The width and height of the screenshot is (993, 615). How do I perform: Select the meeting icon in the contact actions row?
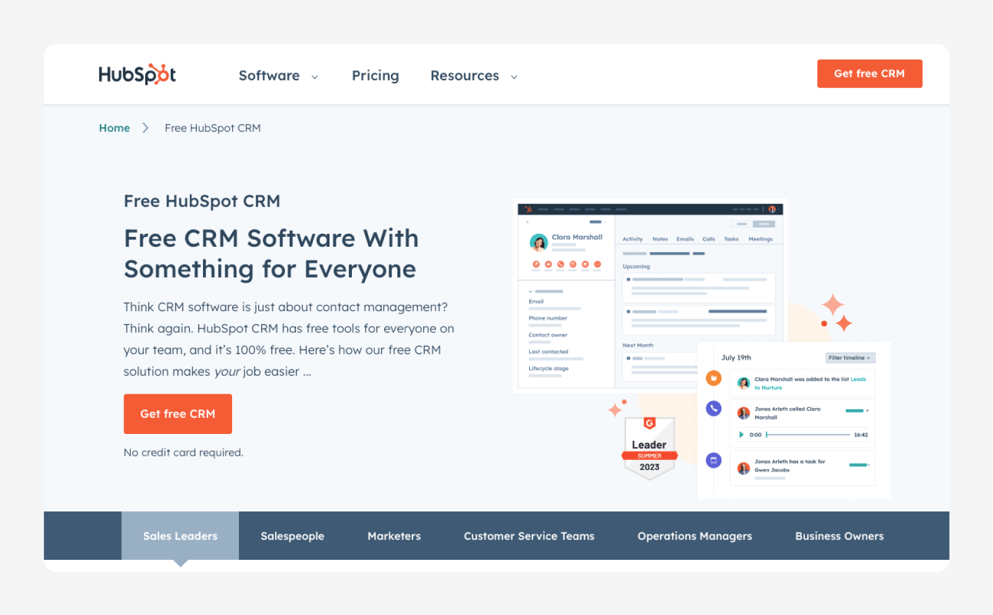click(573, 264)
